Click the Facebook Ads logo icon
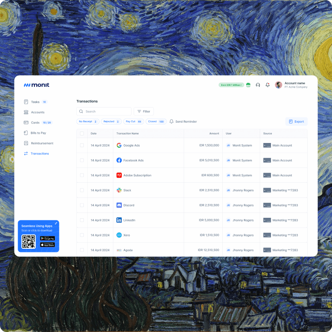The image size is (332, 332). [119, 160]
